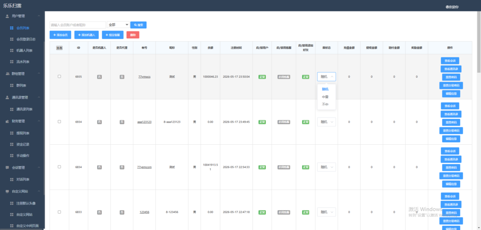Open 手动操作 sidebar entry
481x230 pixels.
pos(23,156)
